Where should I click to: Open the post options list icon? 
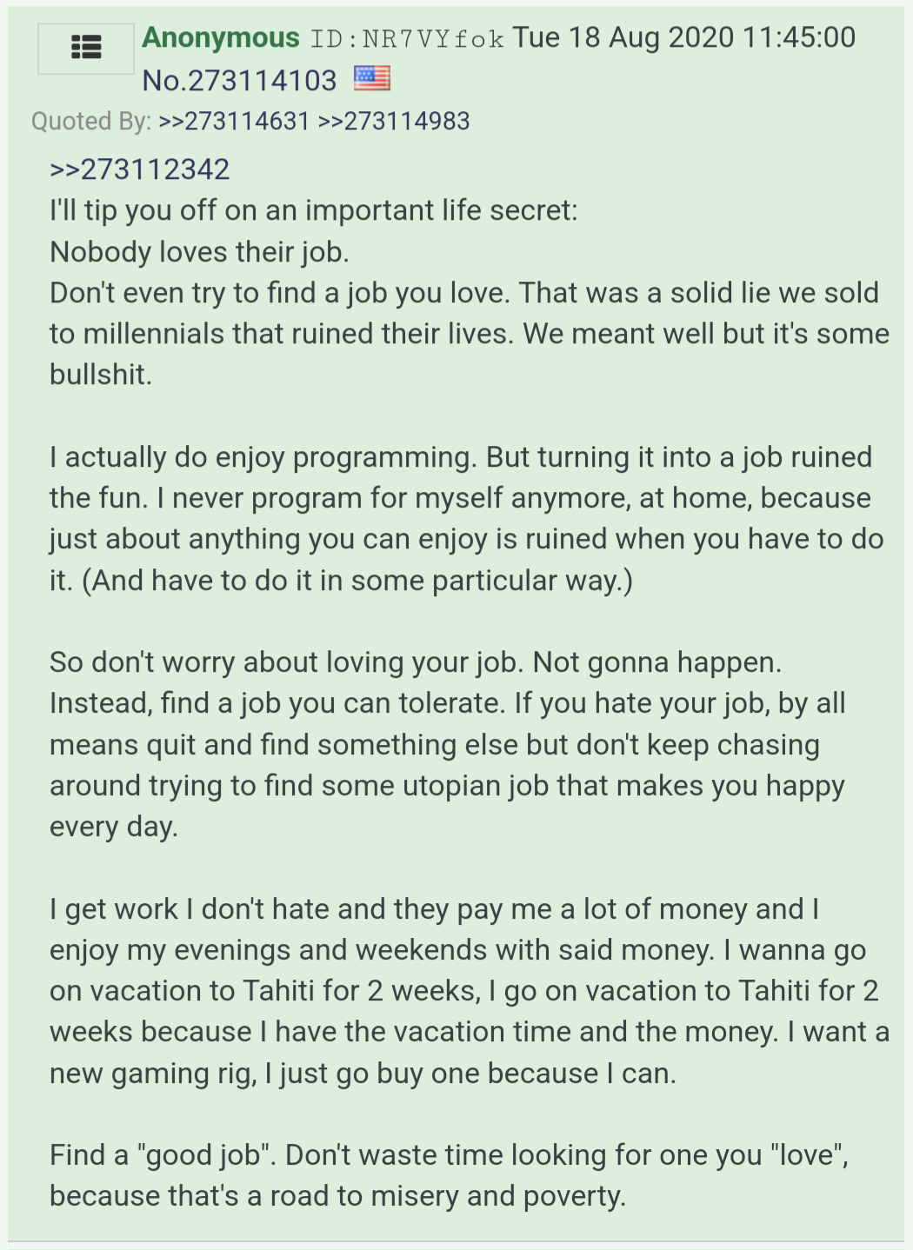86,48
